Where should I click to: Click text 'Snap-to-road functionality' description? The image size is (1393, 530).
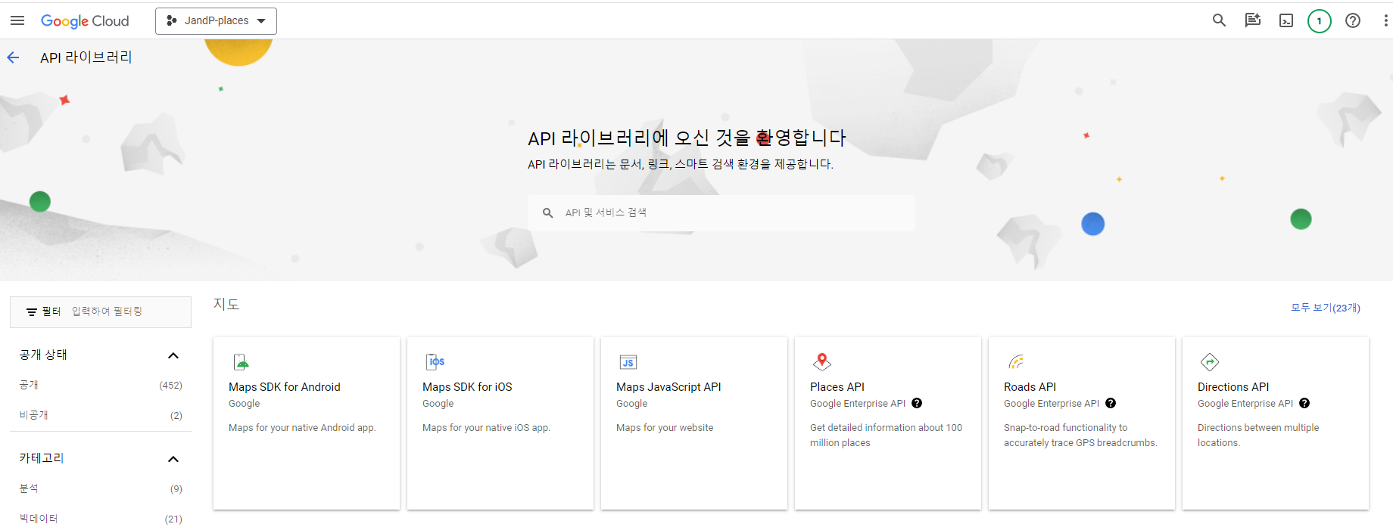[x=1080, y=435]
